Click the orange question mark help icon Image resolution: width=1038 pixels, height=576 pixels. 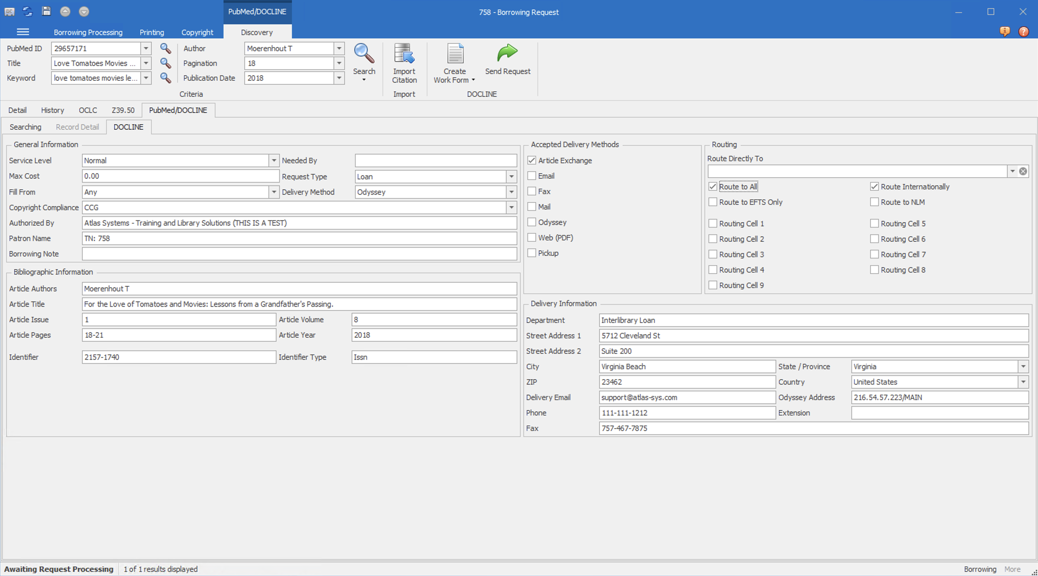1024,32
